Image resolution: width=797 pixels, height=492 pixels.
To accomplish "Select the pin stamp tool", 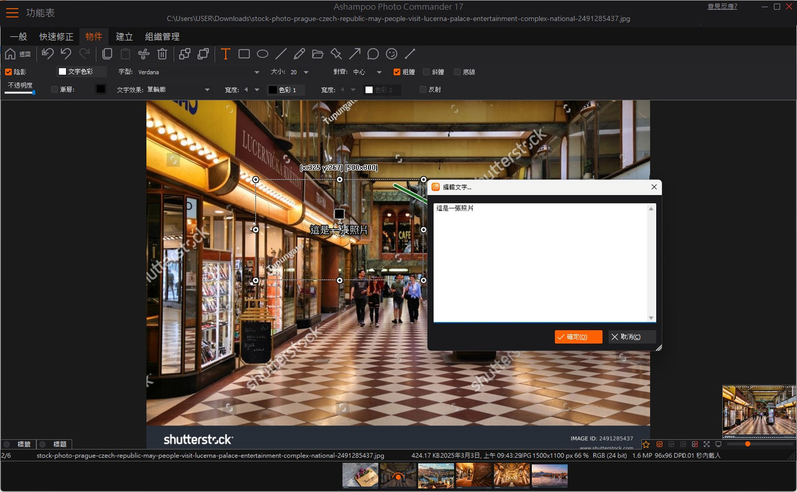I will 336,54.
